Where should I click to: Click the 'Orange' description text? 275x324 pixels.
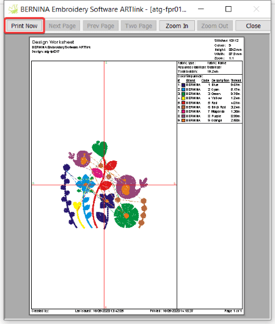tap(217, 121)
